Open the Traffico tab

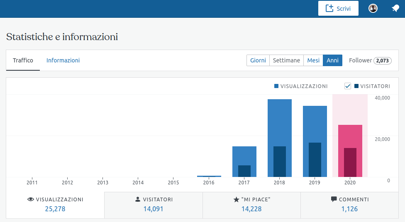(23, 60)
